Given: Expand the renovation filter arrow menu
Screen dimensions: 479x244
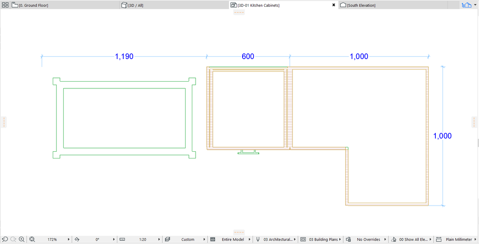Looking at the screenshot, I should tap(431, 239).
